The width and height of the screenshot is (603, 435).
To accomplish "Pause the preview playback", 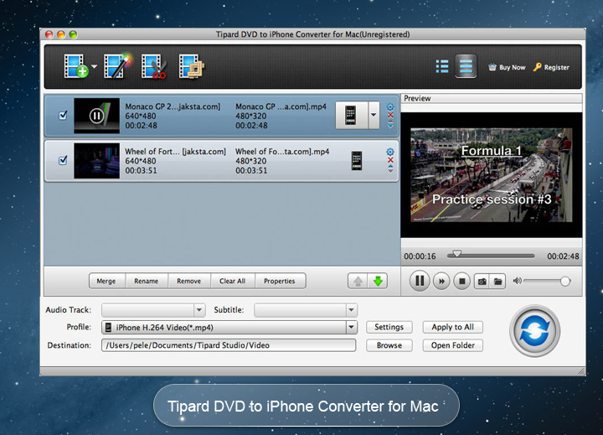I will coord(420,281).
